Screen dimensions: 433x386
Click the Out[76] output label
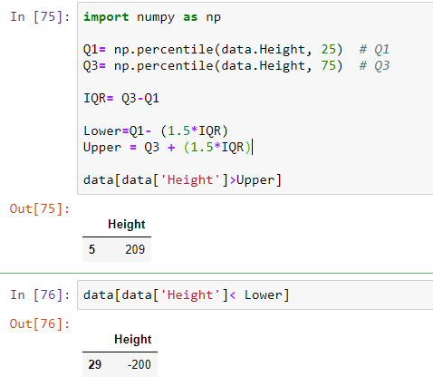[40, 323]
